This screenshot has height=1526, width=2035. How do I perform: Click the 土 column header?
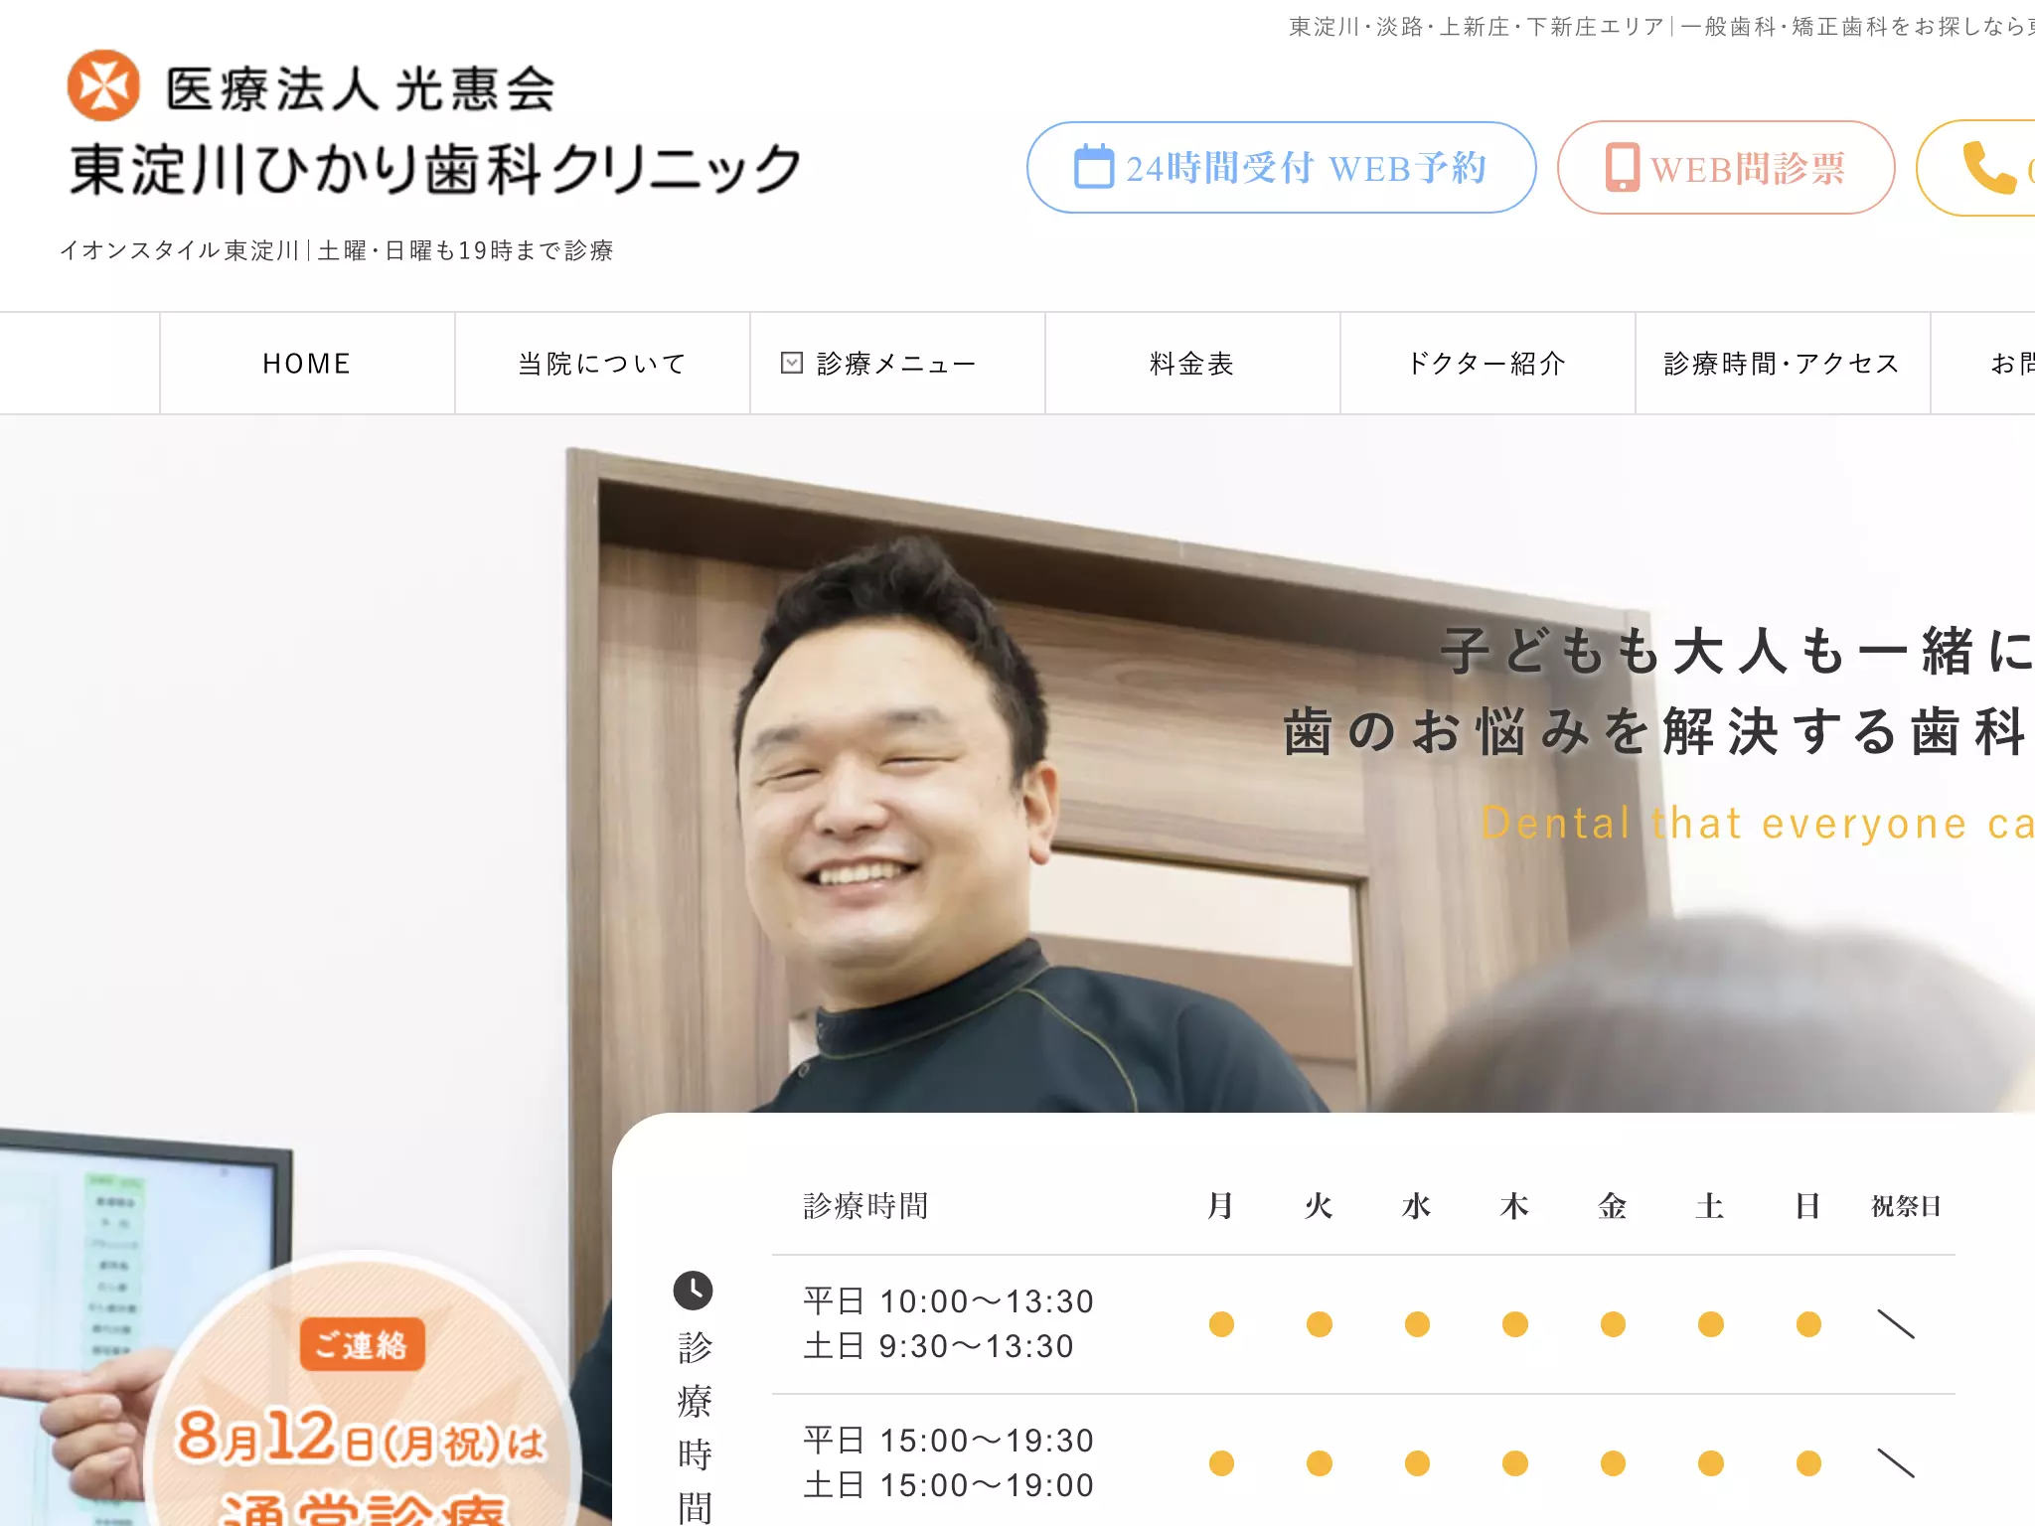(x=1710, y=1206)
